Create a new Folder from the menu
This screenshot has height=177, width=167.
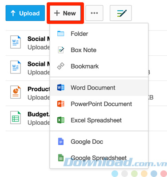tap(99, 34)
